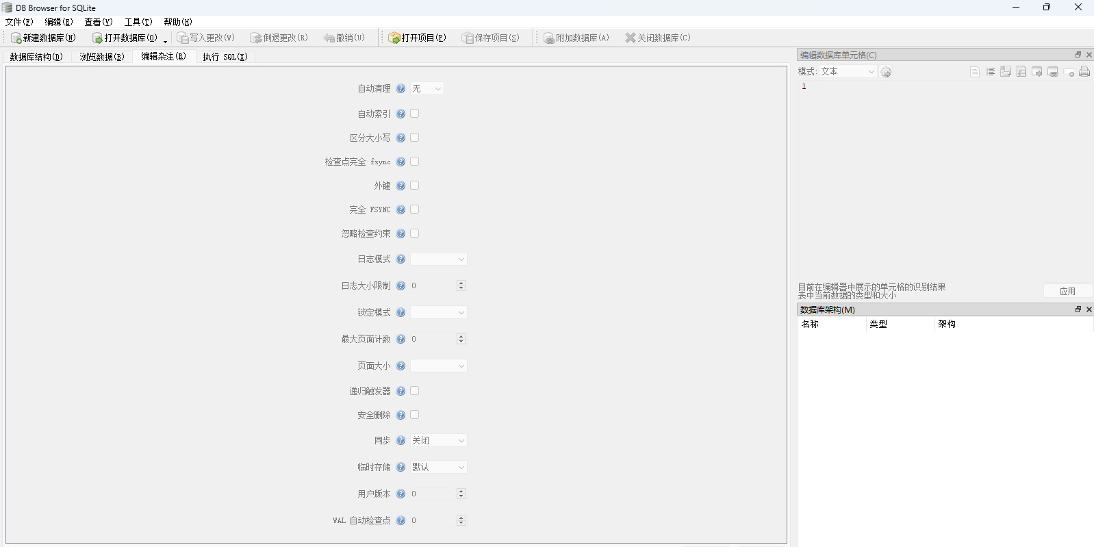Image resolution: width=1094 pixels, height=547 pixels.
Task: Open the 锁定模式 dropdown
Action: pos(438,312)
